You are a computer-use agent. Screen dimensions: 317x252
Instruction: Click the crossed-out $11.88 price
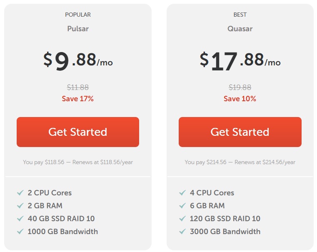78,87
